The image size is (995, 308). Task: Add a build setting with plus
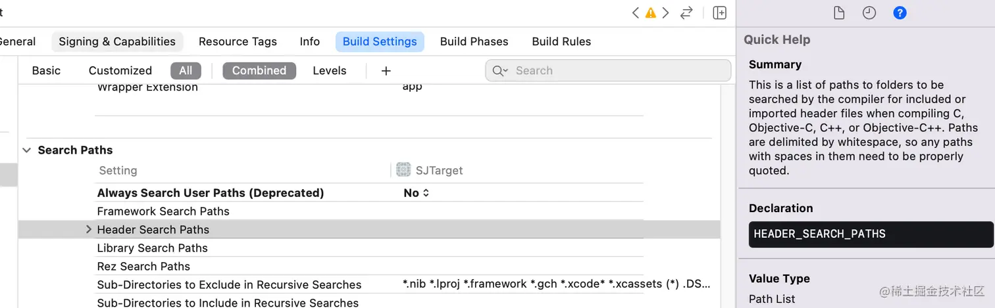pyautogui.click(x=386, y=71)
